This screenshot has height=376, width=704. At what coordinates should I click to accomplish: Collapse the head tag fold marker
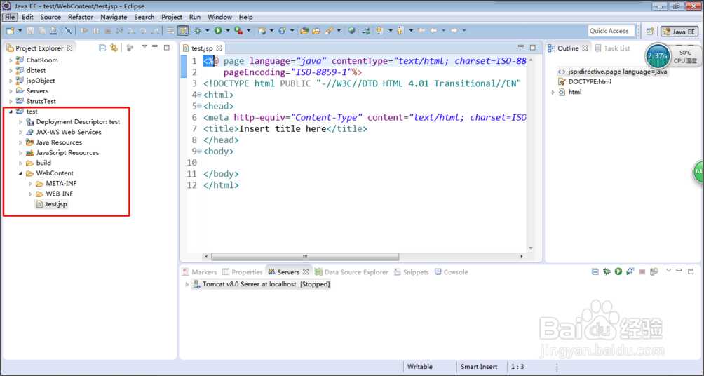(x=200, y=107)
